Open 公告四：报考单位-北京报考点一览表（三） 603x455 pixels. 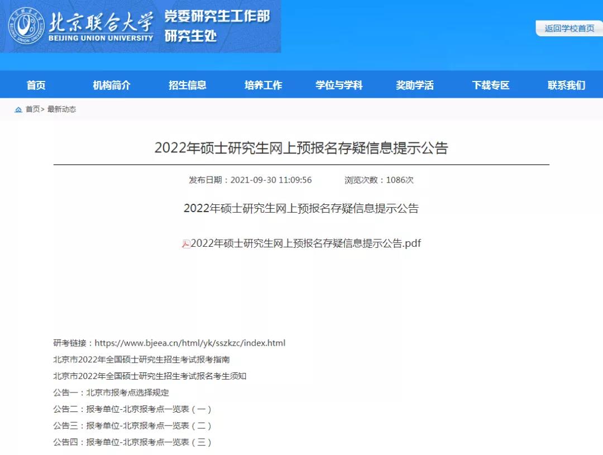click(132, 442)
